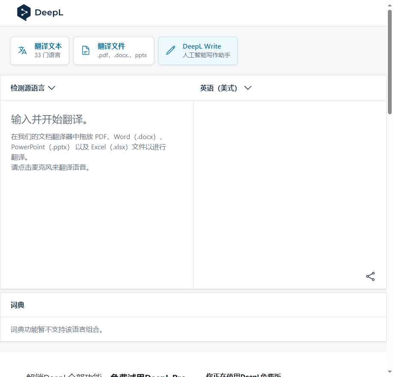Click the document file icon
This screenshot has width=393, height=377.
(86, 50)
